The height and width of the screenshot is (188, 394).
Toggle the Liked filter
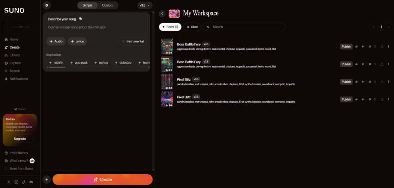point(192,27)
